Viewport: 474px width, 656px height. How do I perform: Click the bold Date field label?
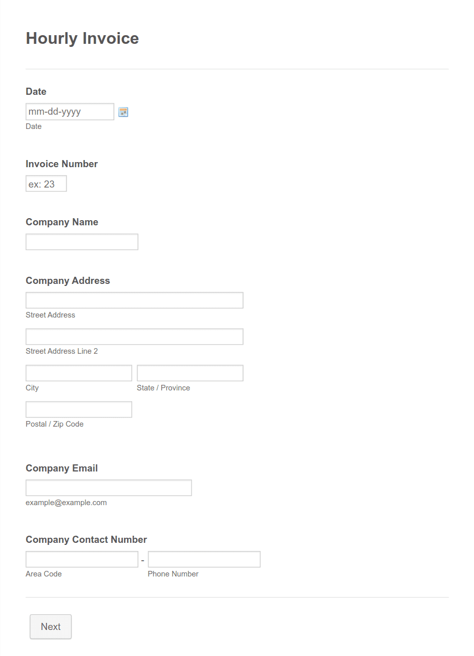tap(36, 92)
